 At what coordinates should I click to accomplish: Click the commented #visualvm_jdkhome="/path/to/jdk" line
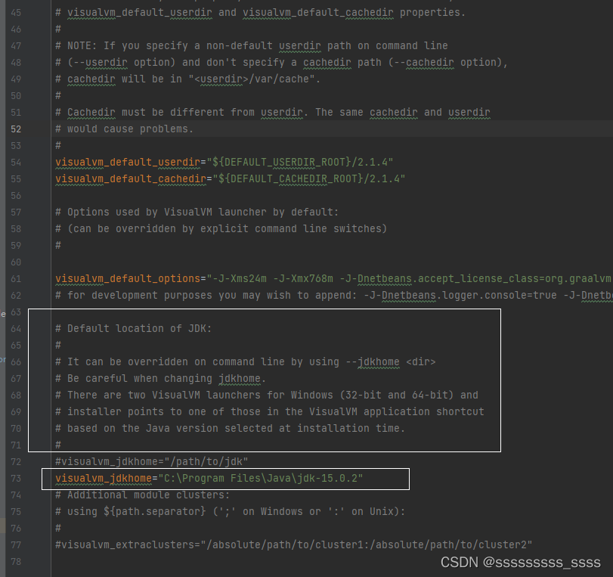[152, 461]
